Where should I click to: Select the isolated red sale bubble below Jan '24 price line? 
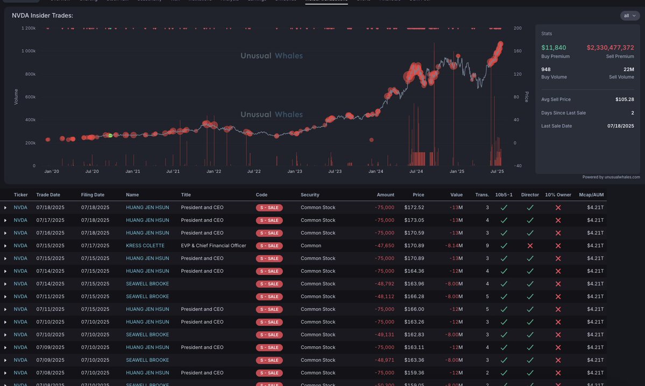[x=371, y=140]
